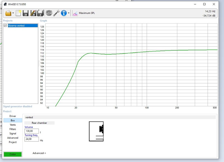Click the green Color button
The width and height of the screenshot is (224, 162).
tap(13, 154)
